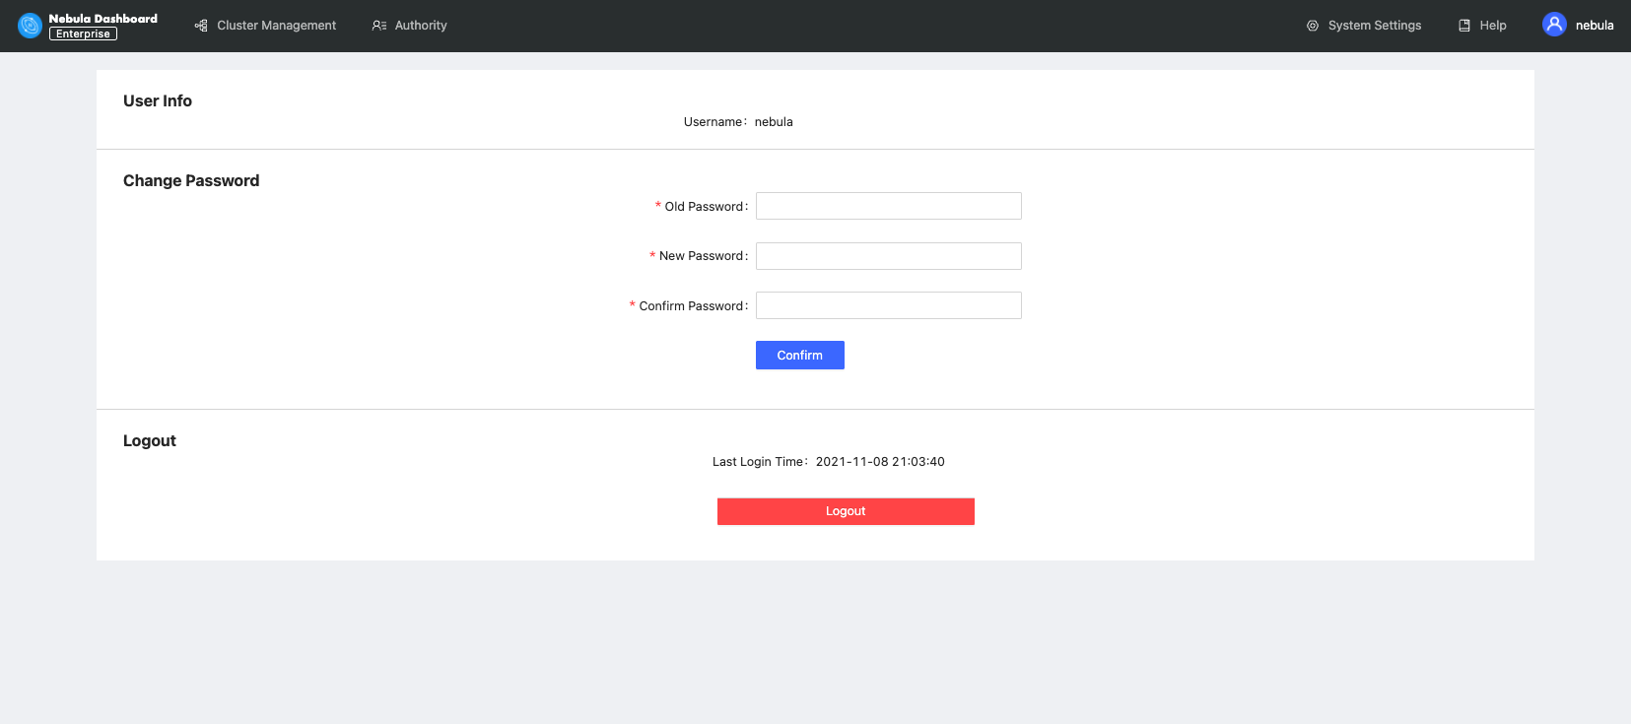Open the Help menu item
Image resolution: width=1631 pixels, height=724 pixels.
point(1492,26)
